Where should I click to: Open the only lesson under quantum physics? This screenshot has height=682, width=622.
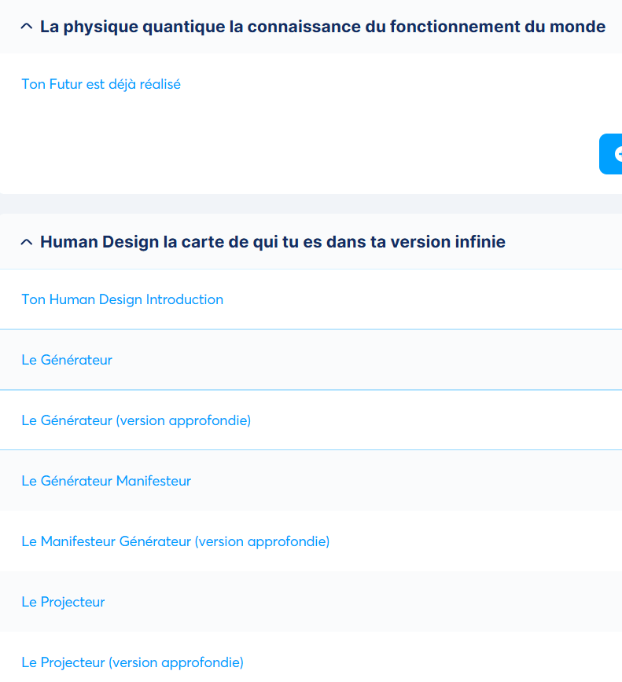coord(101,84)
